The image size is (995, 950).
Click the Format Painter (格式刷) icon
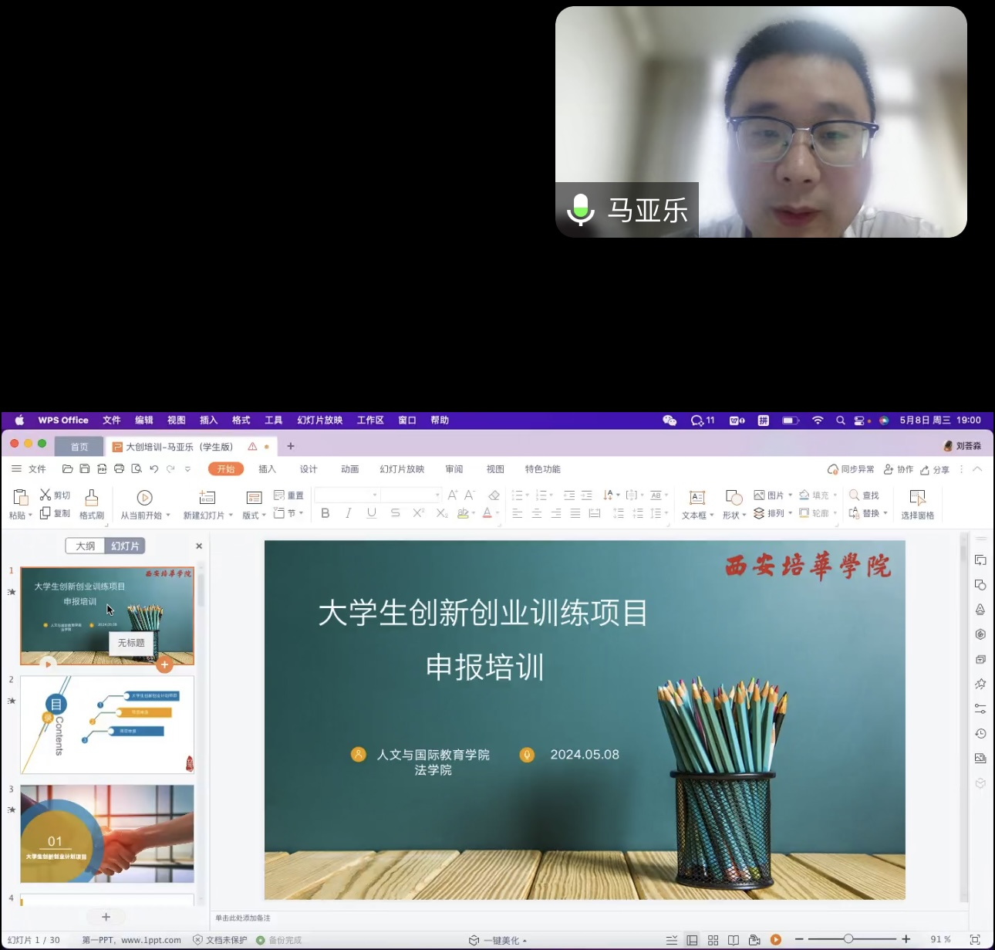click(x=91, y=498)
